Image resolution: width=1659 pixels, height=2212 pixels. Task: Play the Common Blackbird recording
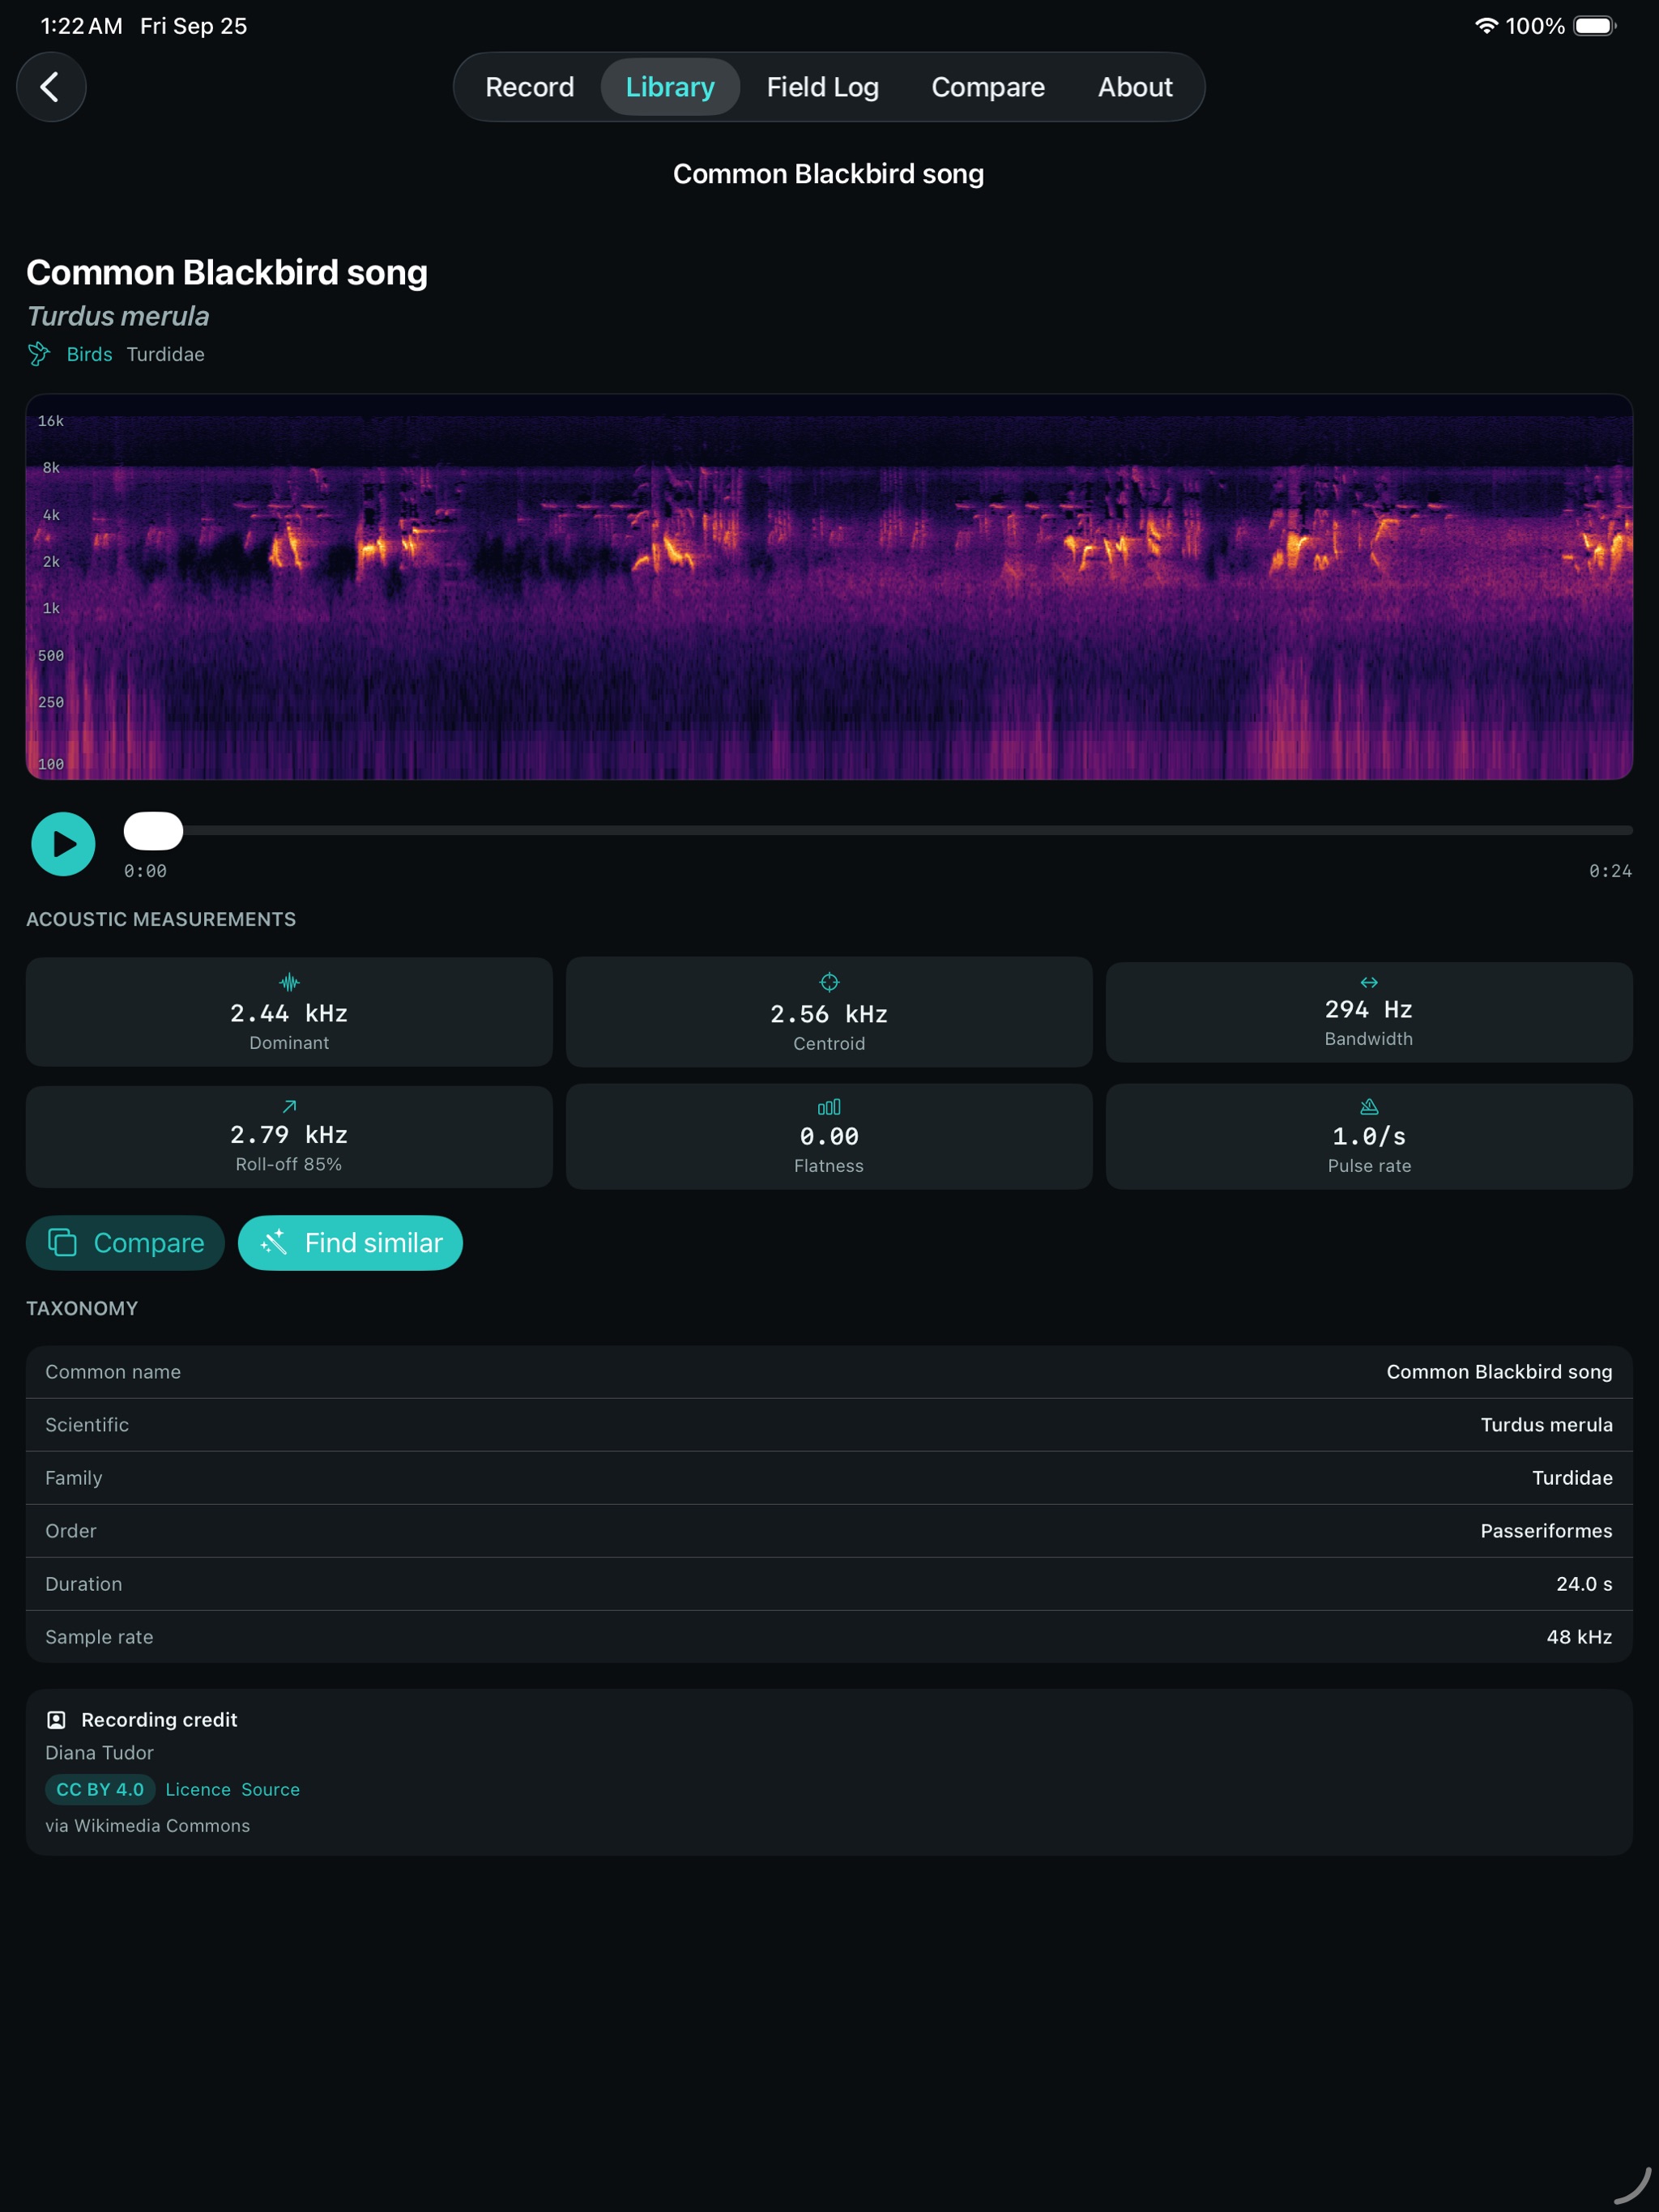pos(63,844)
